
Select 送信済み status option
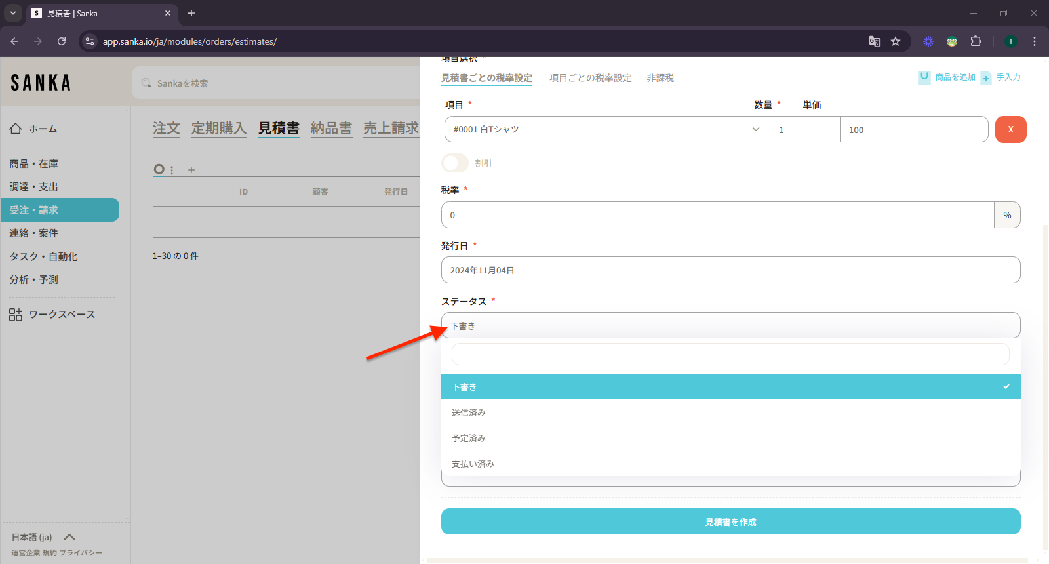click(x=468, y=413)
